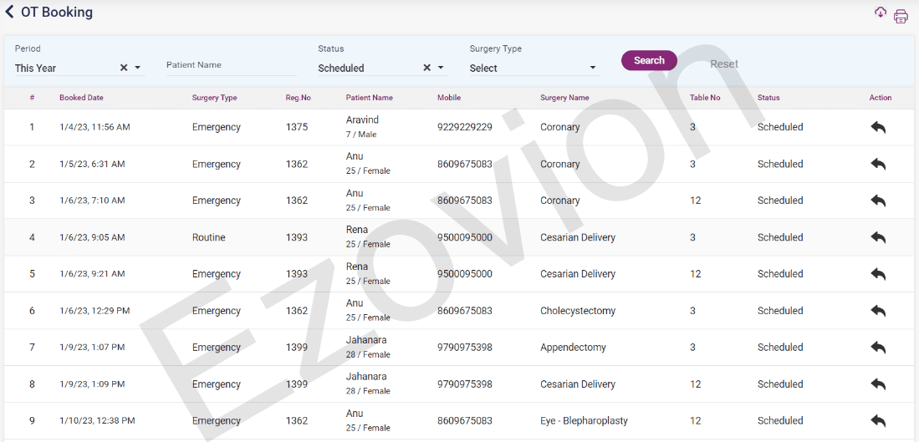Clear the Status 'Scheduled' selection
The image size is (919, 442).
point(426,69)
